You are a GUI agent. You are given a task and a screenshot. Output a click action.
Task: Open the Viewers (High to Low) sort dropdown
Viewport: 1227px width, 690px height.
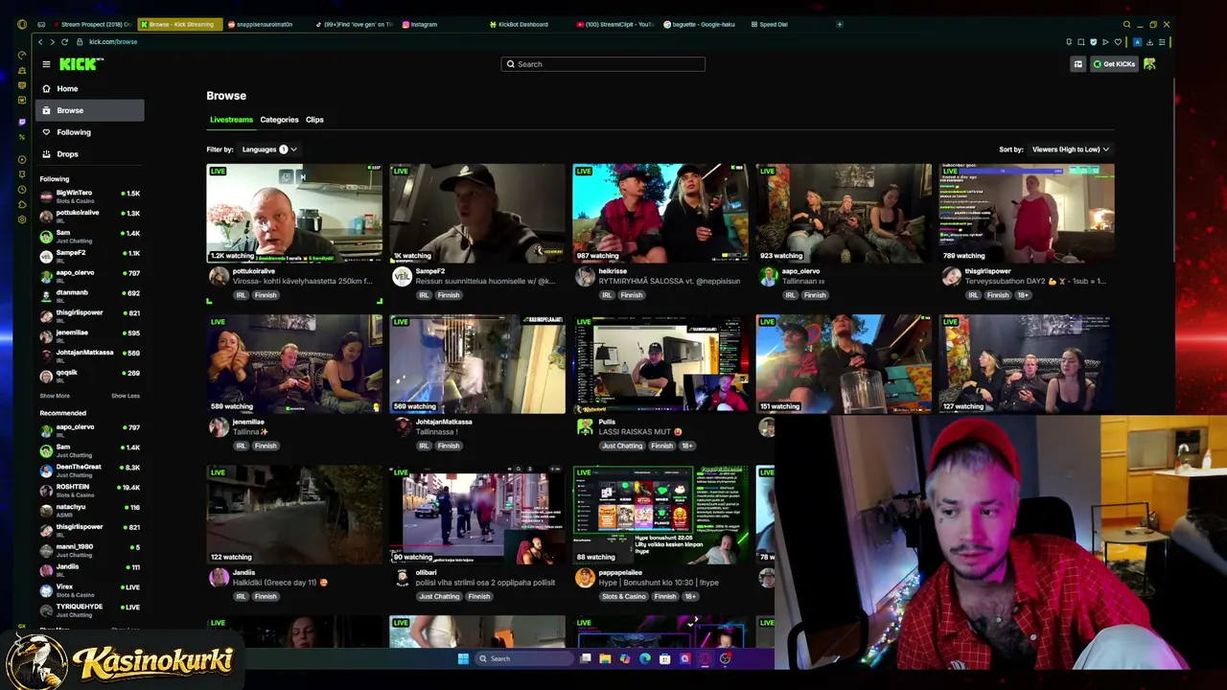point(1070,149)
